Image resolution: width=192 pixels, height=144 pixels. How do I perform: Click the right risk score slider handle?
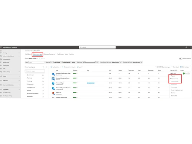point(95,62)
